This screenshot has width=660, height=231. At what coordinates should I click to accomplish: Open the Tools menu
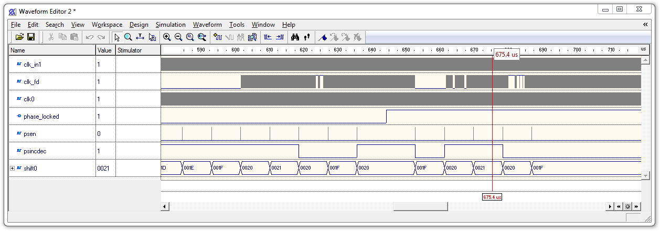click(237, 25)
